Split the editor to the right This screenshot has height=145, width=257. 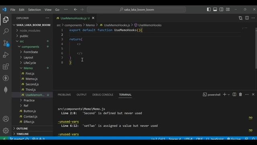(247, 18)
